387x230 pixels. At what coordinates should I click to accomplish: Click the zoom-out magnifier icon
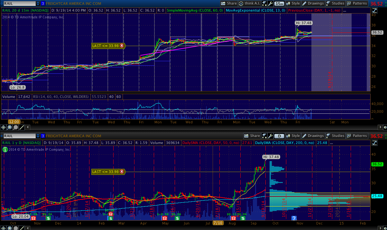16,127
